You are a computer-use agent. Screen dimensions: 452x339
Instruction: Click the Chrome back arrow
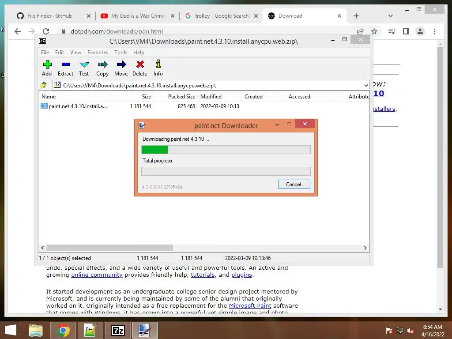(18, 31)
